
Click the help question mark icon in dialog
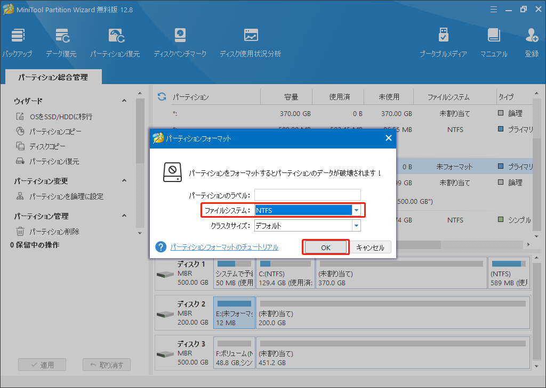pyautogui.click(x=160, y=247)
